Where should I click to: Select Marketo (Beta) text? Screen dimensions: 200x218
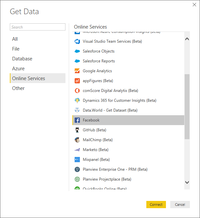pyautogui.click(x=96, y=150)
